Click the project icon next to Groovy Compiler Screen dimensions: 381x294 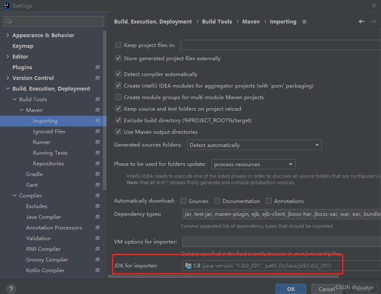click(97, 260)
